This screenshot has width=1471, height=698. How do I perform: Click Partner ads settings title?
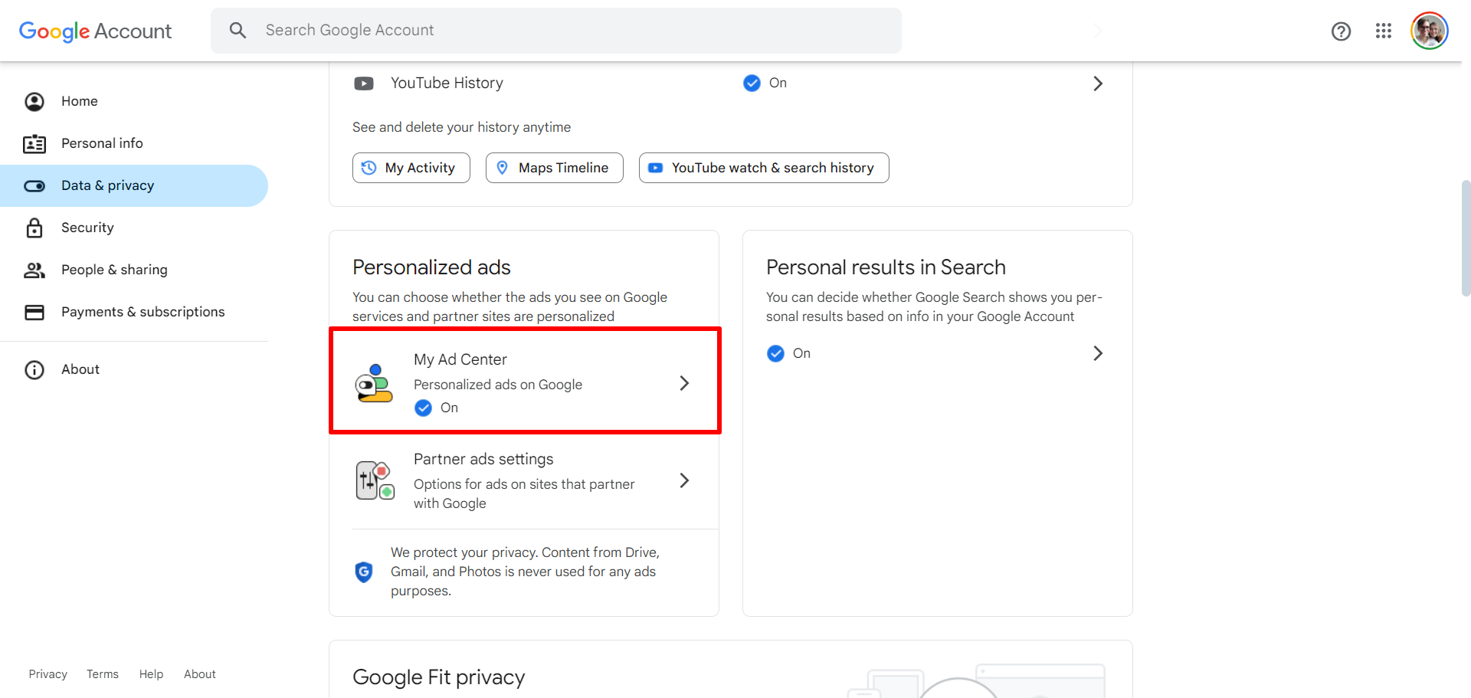point(483,459)
